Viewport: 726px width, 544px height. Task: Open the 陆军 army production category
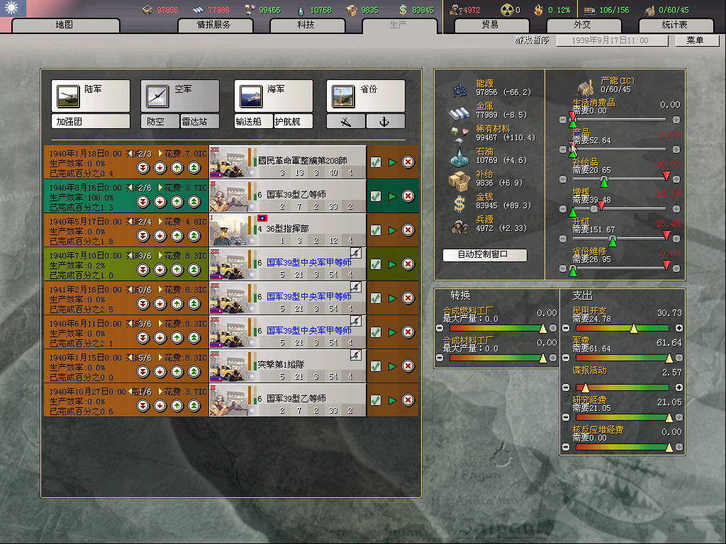point(90,96)
